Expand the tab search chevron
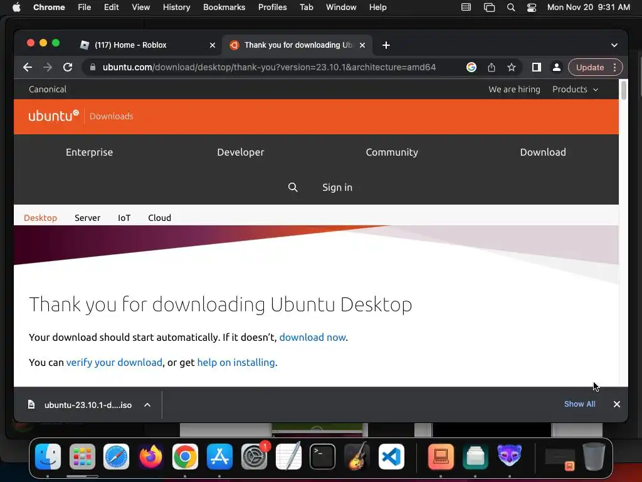 614,45
